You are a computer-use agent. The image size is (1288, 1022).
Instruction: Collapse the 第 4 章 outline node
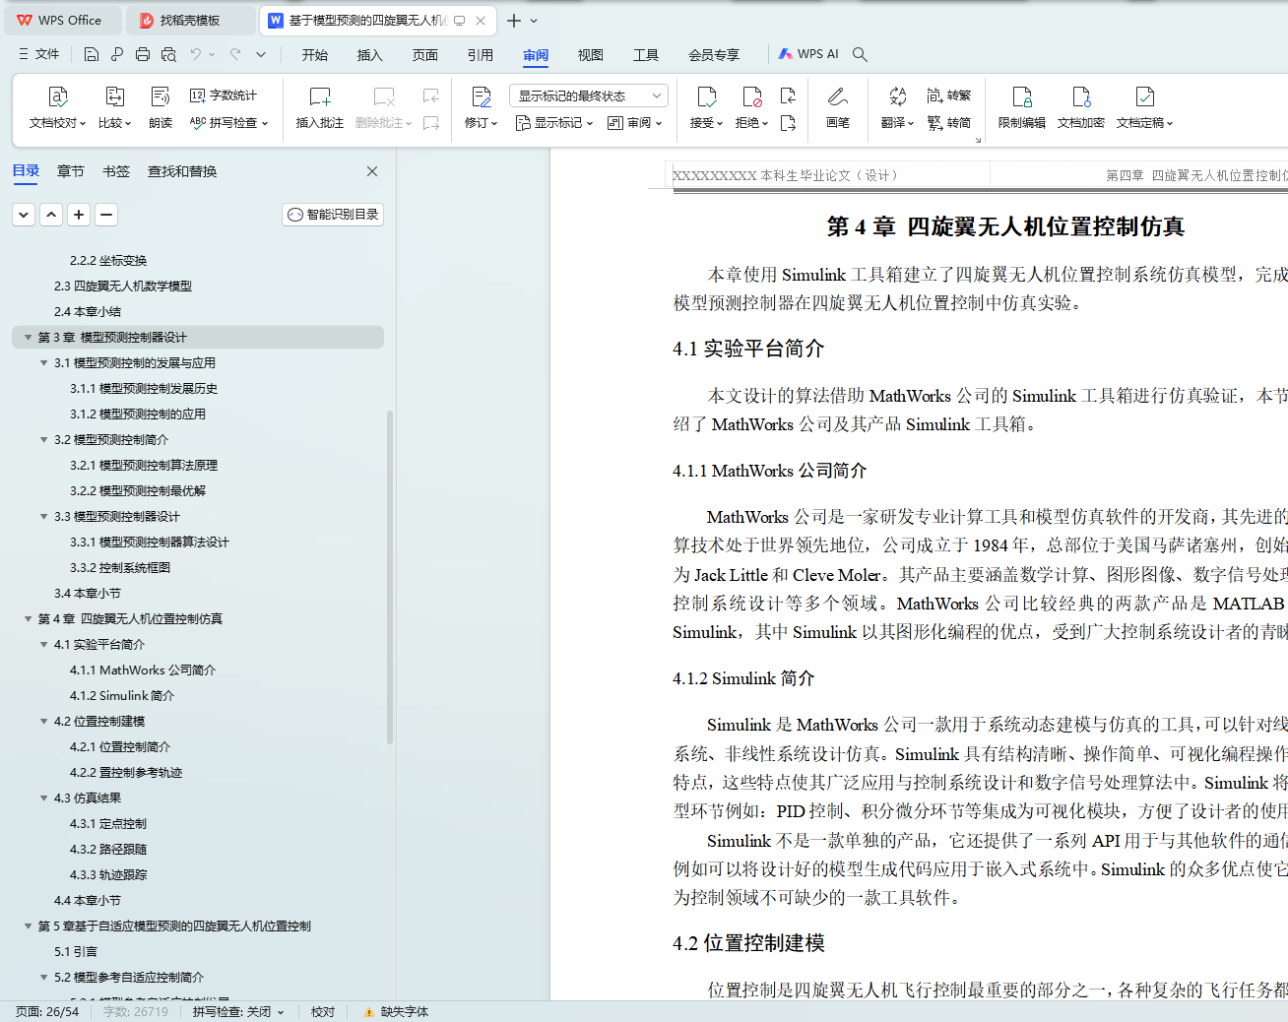pyautogui.click(x=28, y=619)
